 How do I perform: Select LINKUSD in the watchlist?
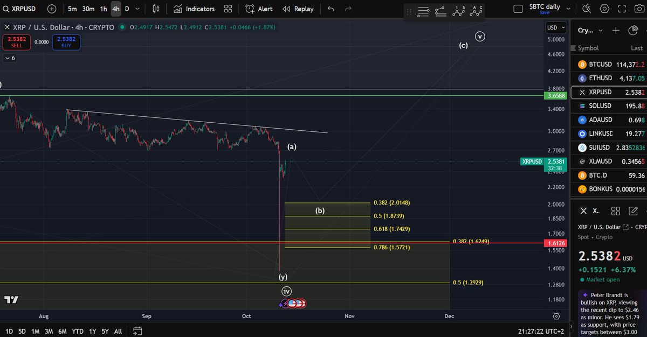(x=610, y=134)
